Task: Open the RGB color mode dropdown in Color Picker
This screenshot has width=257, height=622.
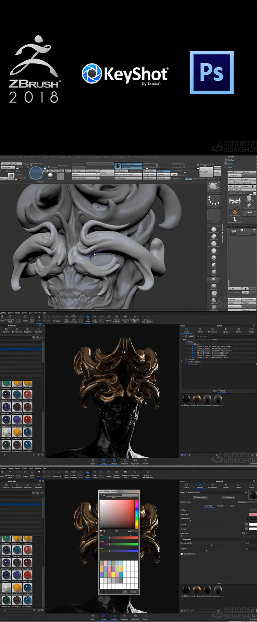Action: (x=133, y=531)
